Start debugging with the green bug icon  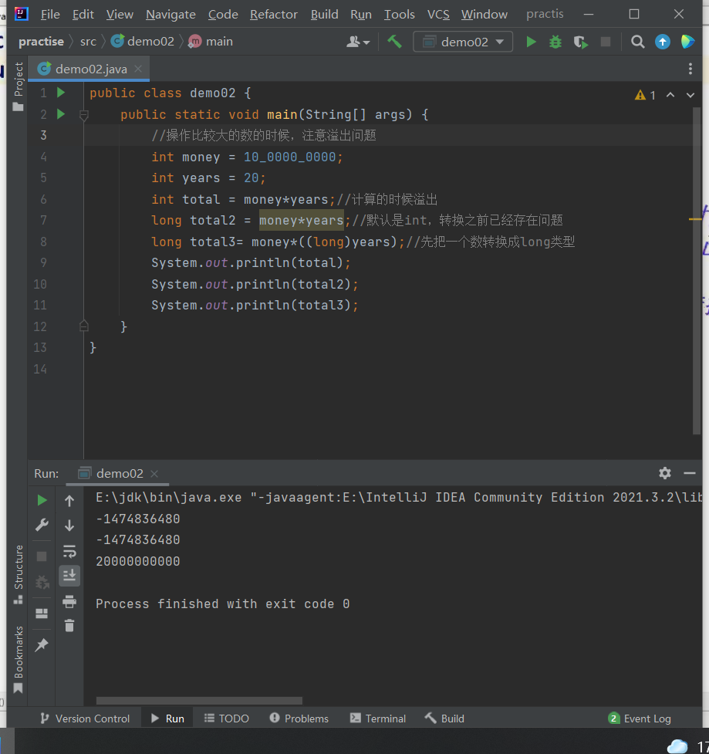[x=555, y=42]
